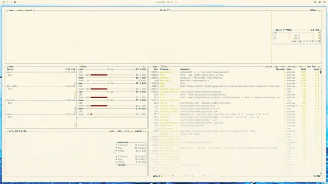
Task: Click the Thursday 23:46 clock in bar
Action: click(x=164, y=2)
